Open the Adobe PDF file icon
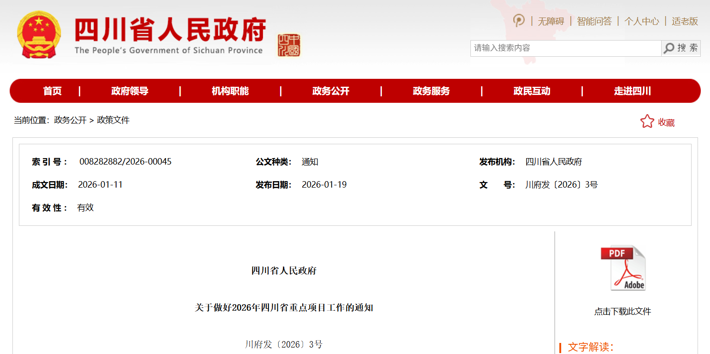710x354 pixels. tap(622, 268)
